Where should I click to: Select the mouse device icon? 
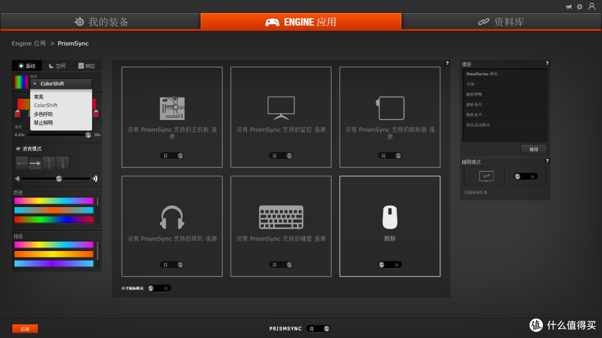[x=390, y=217]
